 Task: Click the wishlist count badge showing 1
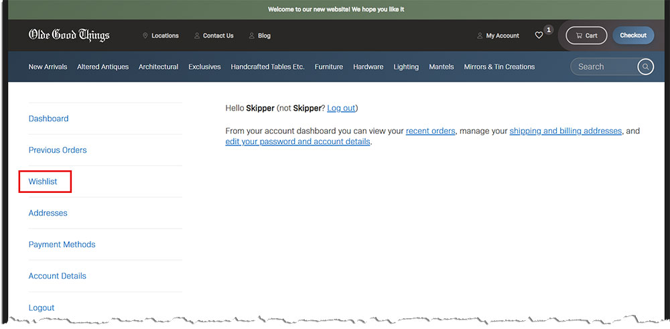(x=549, y=30)
